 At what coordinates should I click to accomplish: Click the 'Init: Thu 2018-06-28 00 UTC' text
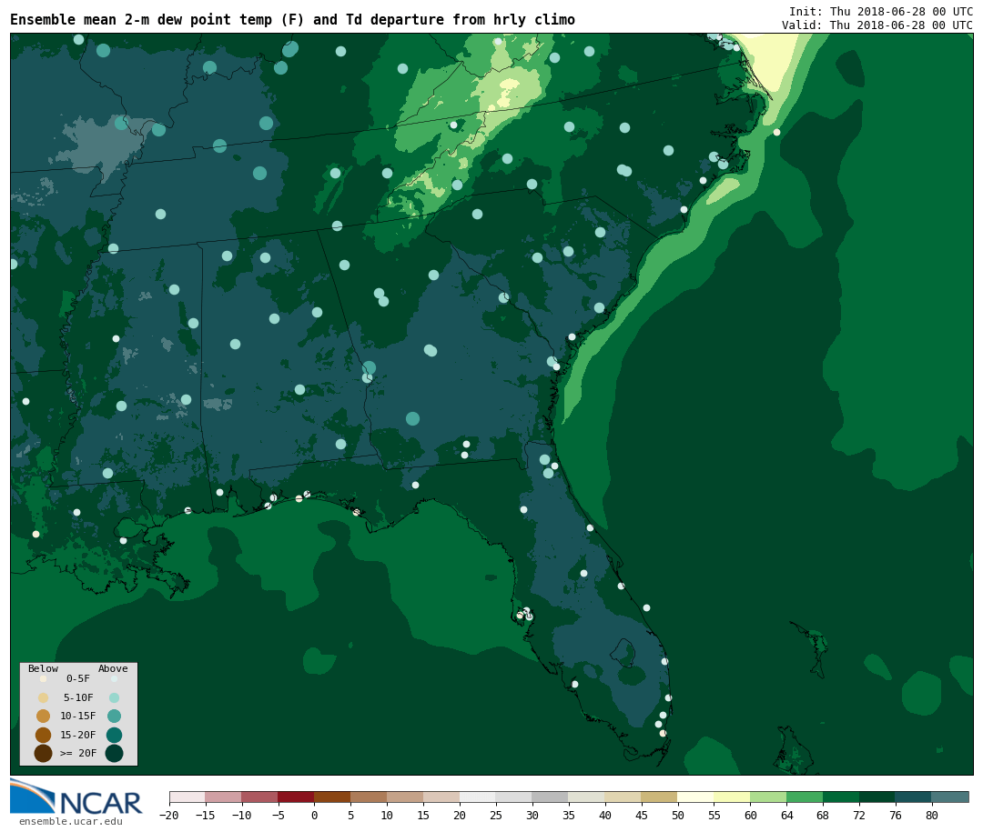click(x=881, y=11)
